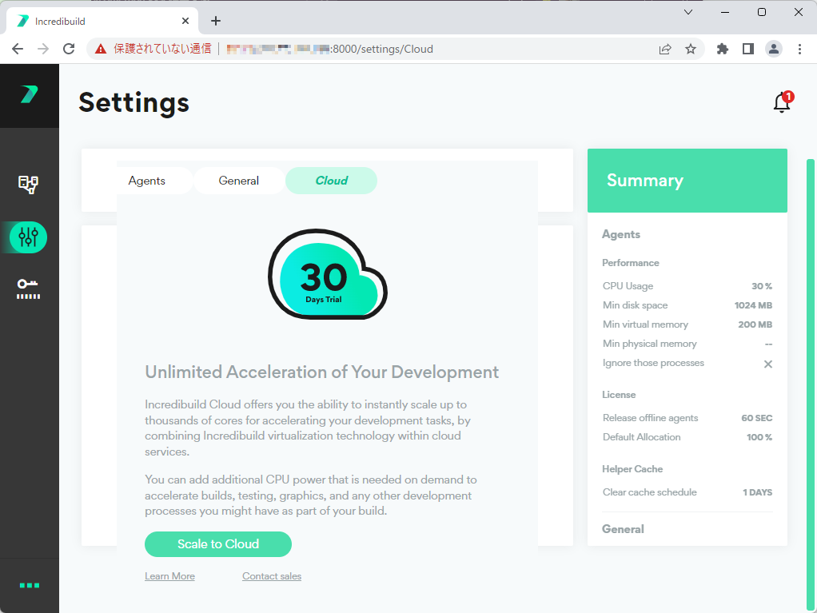Open the share icon in the address bar
817x613 pixels.
(x=664, y=48)
